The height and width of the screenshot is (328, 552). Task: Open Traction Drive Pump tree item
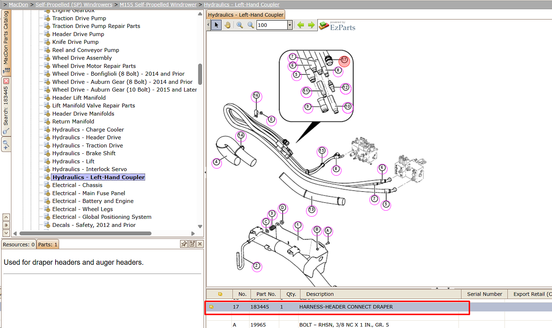pos(79,18)
